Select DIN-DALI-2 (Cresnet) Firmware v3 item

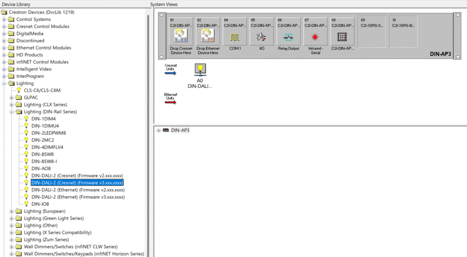[x=77, y=183]
